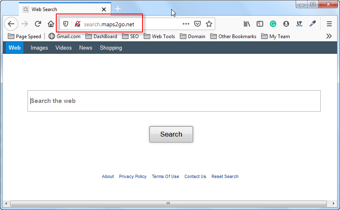Click horizontal scrollbar left arrow
This screenshot has width=340, height=210.
click(x=6, y=203)
